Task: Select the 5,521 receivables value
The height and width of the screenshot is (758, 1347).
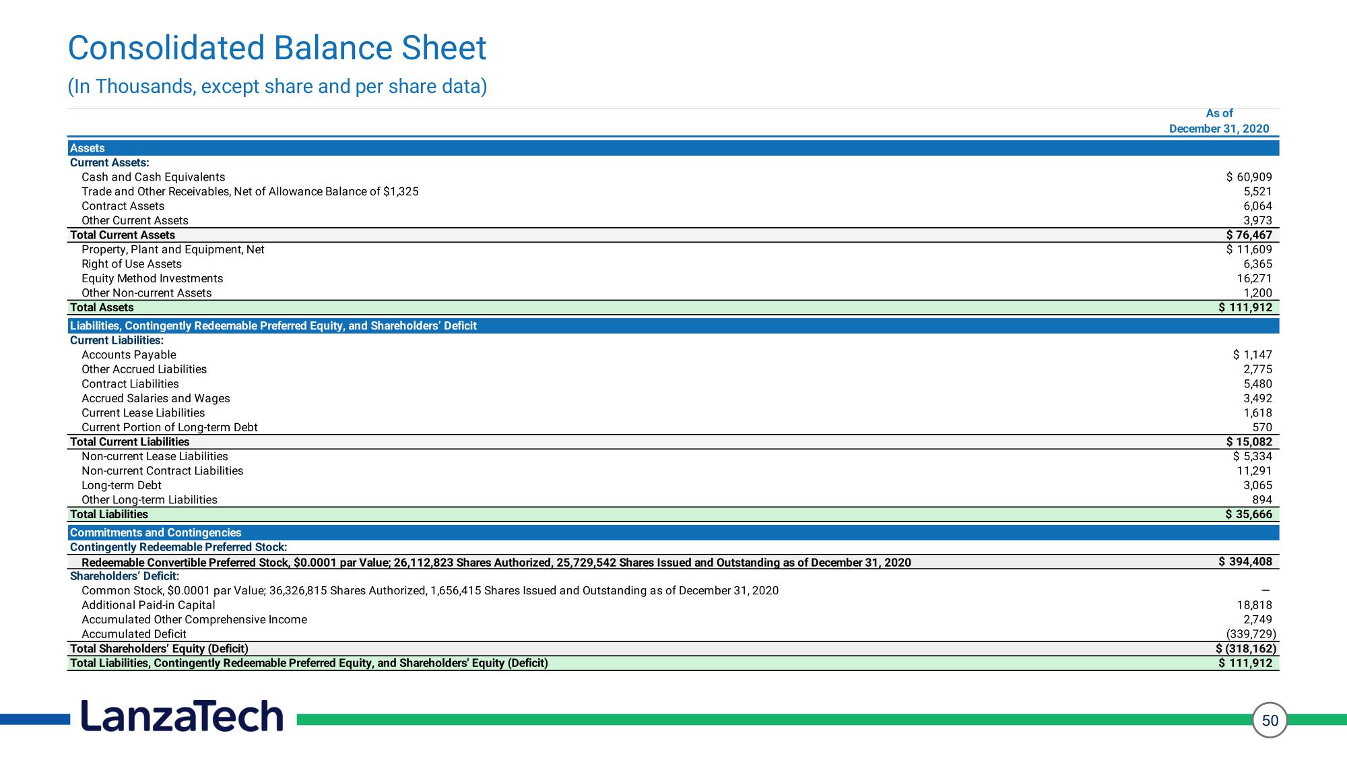Action: 1257,191
